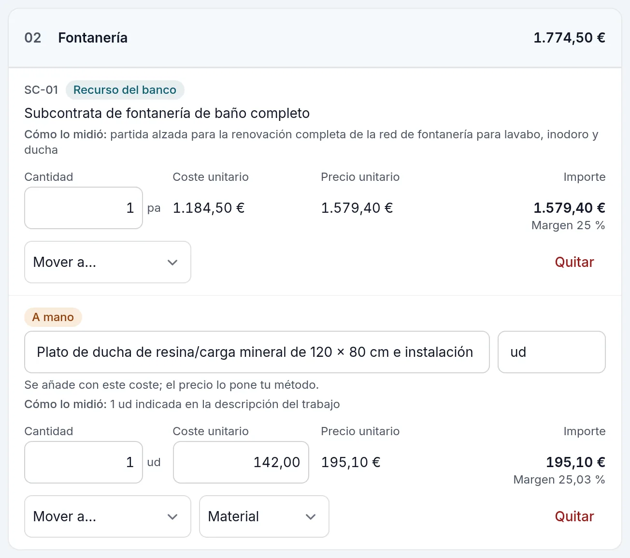Click Quitar for the Plato de ducha item

[574, 516]
